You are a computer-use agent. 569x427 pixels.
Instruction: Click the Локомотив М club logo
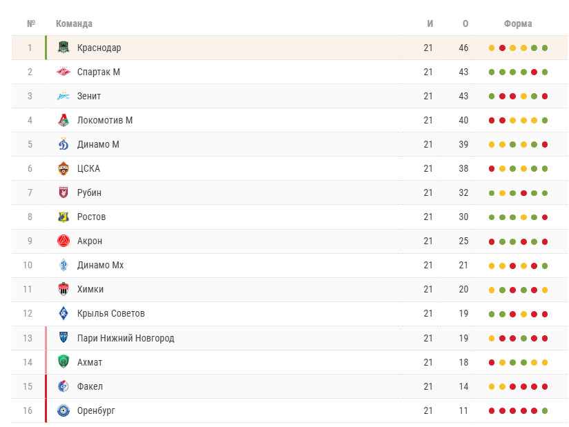click(64, 120)
